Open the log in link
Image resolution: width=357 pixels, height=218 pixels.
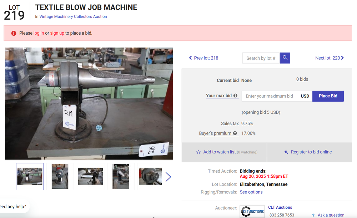tap(39, 33)
